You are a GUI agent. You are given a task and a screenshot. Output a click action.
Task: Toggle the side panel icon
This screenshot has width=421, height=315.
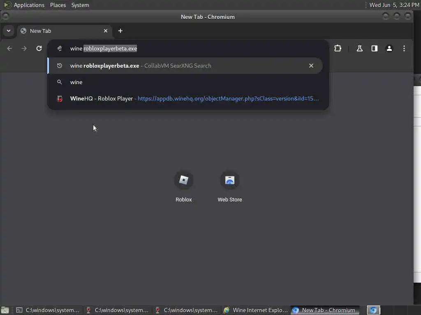[374, 48]
